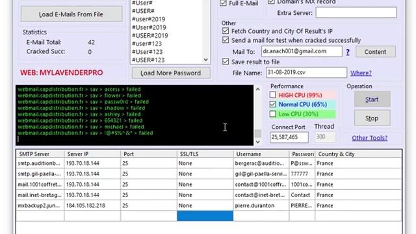This screenshot has height=234, width=416.
Task: Click Load E-Mails From File button
Action: pyautogui.click(x=71, y=14)
